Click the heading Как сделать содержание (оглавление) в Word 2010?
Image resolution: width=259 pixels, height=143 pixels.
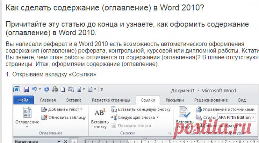click(105, 7)
